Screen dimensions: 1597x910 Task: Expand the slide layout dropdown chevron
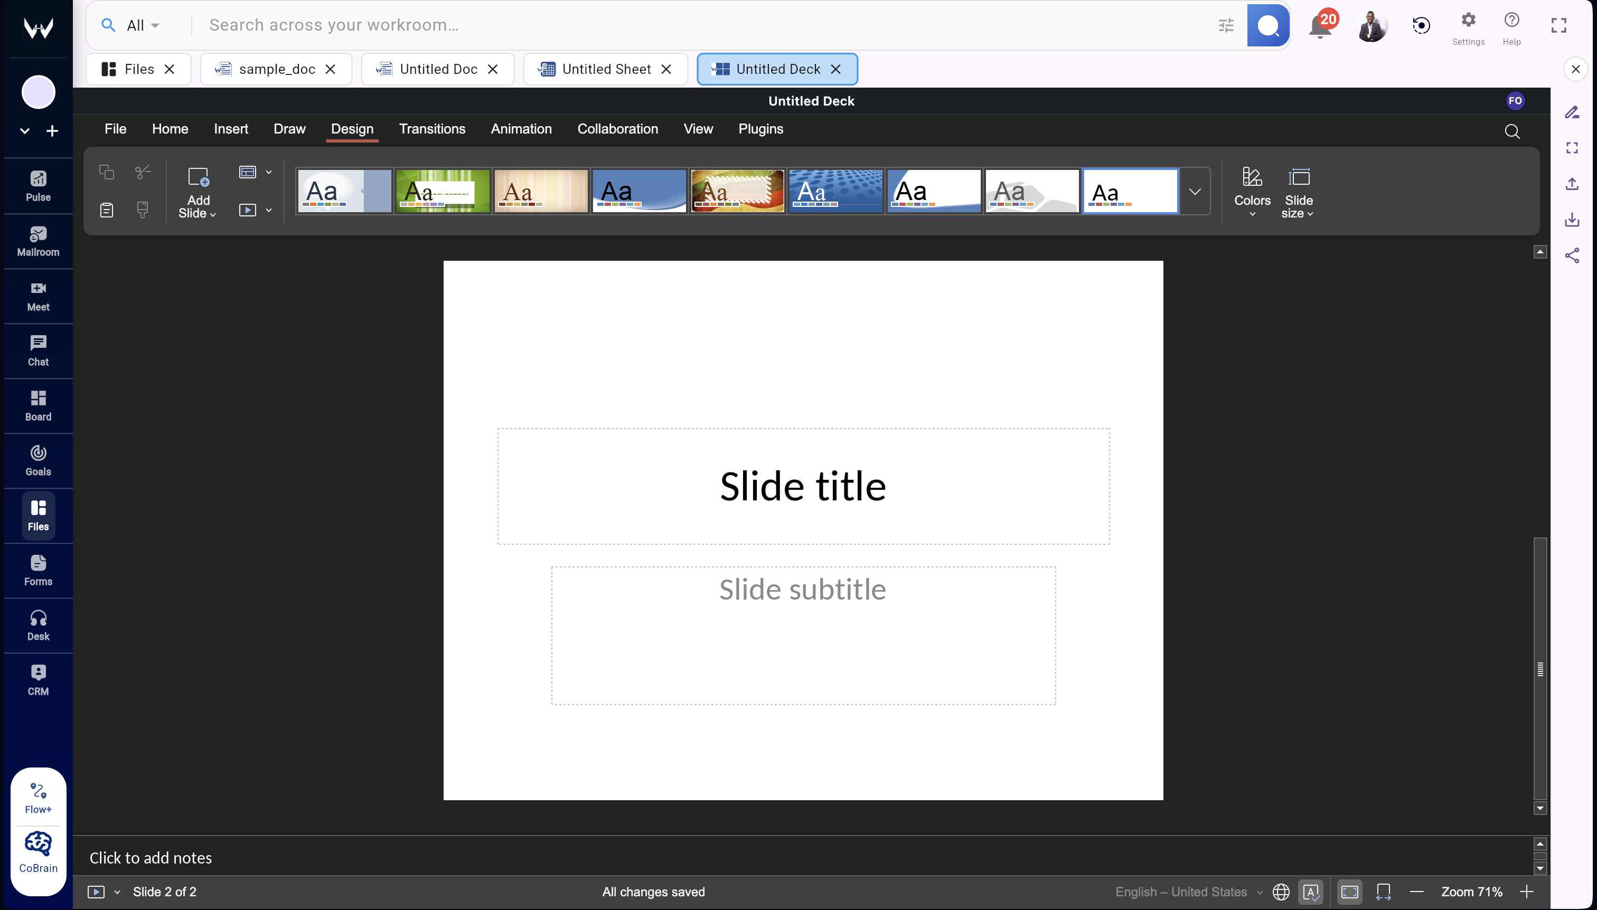tap(269, 171)
